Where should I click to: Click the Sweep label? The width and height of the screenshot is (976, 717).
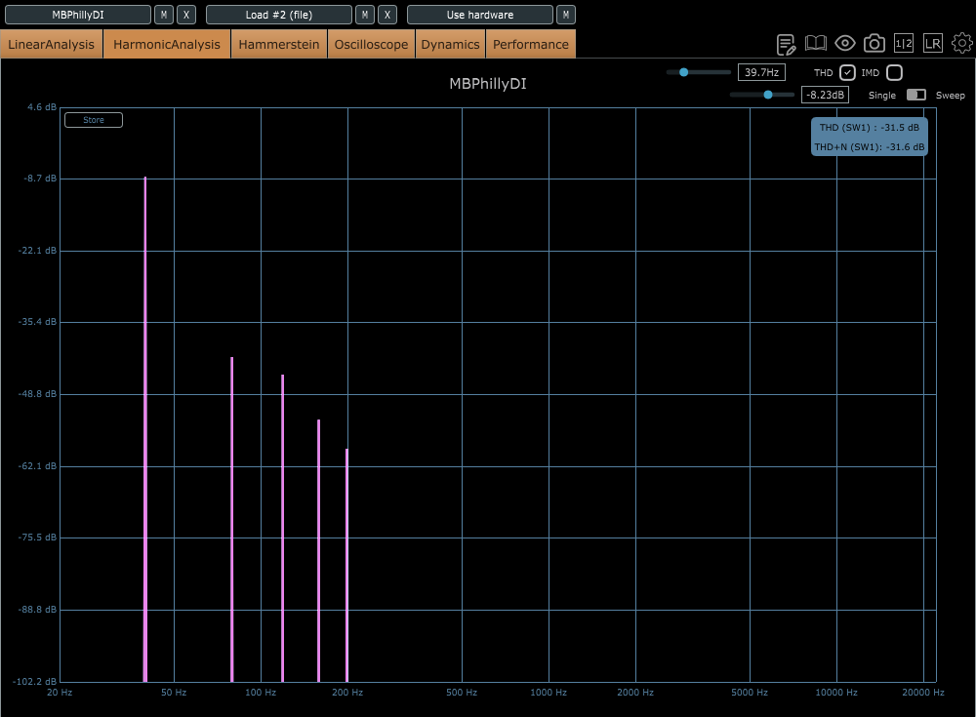tap(950, 96)
